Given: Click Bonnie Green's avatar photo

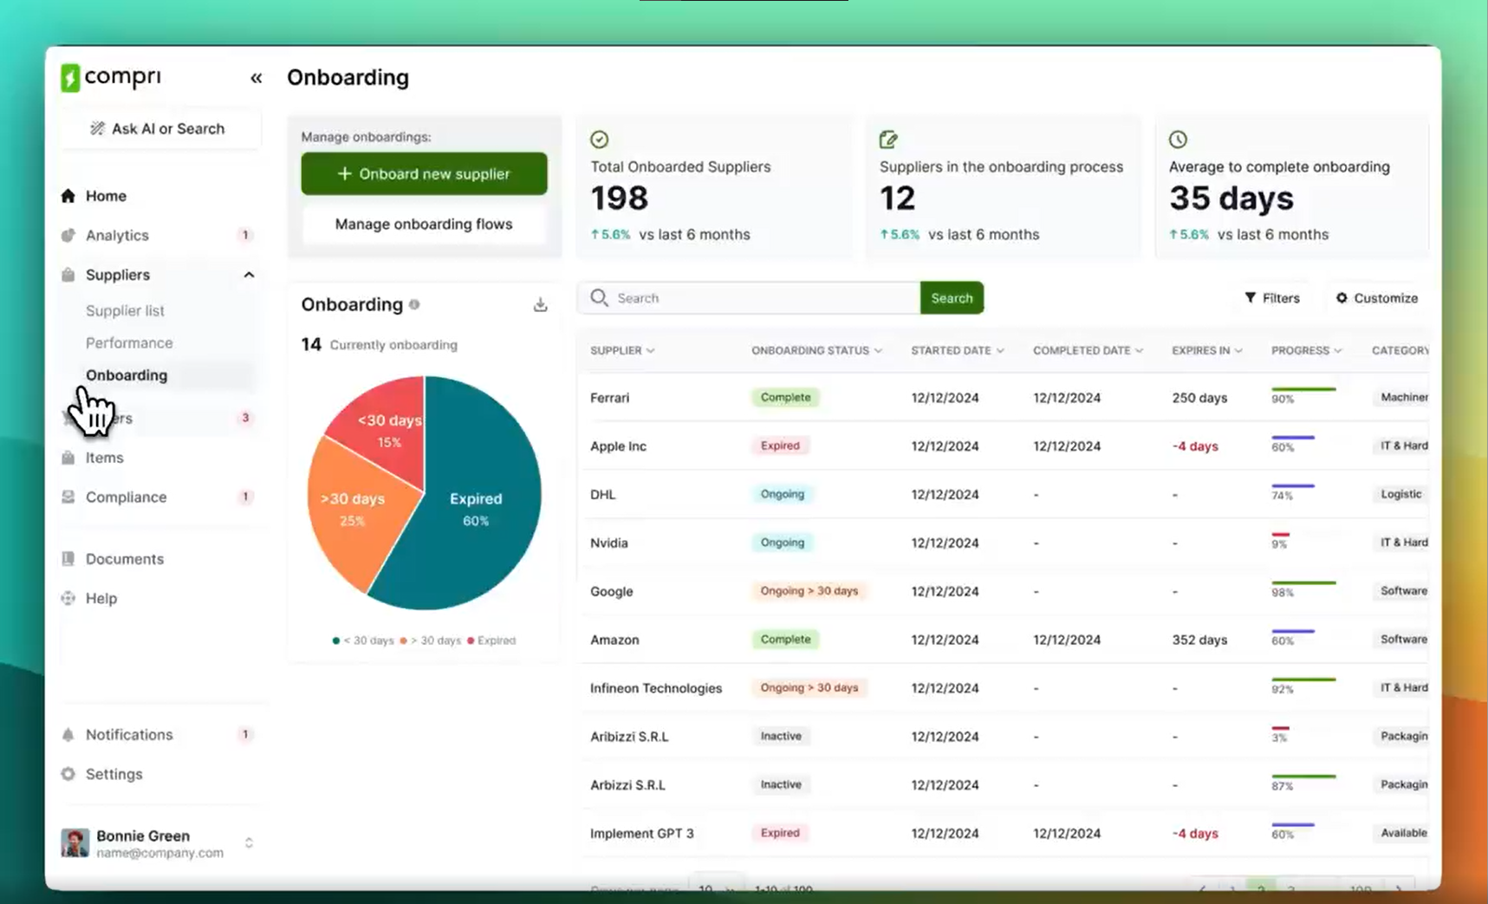Looking at the screenshot, I should click(x=75, y=842).
